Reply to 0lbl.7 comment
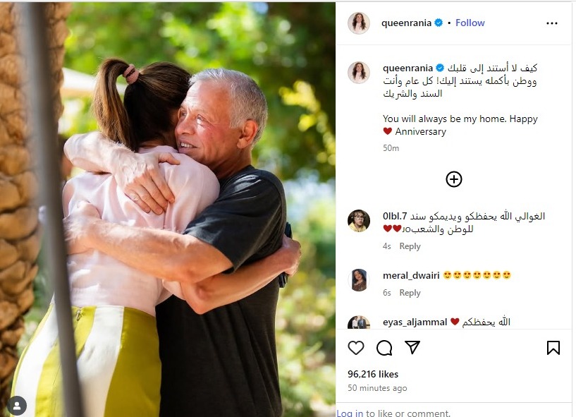 410,246
